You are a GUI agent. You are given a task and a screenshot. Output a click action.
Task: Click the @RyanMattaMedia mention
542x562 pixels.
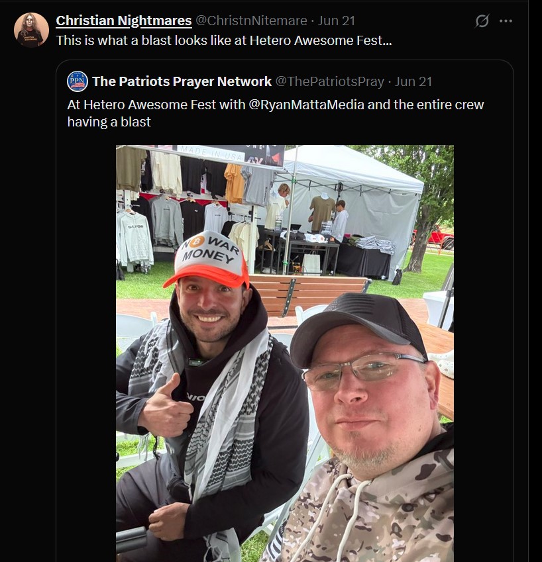306,105
